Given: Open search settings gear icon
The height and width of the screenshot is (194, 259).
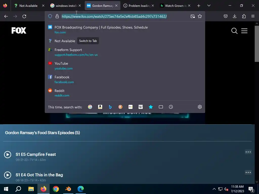Looking at the screenshot, I should [x=200, y=107].
